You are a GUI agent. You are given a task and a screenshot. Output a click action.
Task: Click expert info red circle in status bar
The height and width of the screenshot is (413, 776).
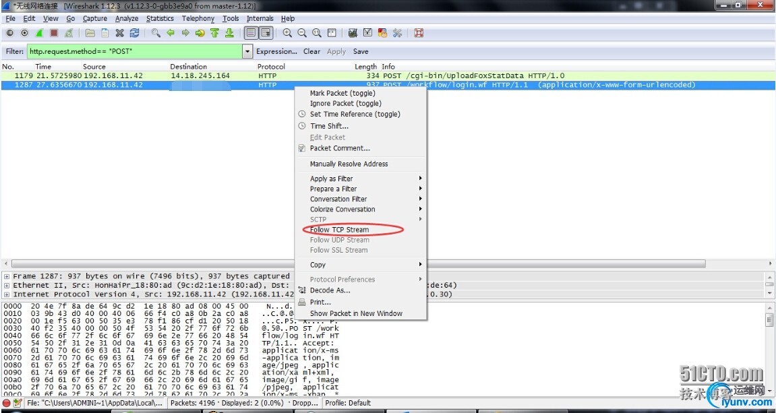[x=7, y=403]
